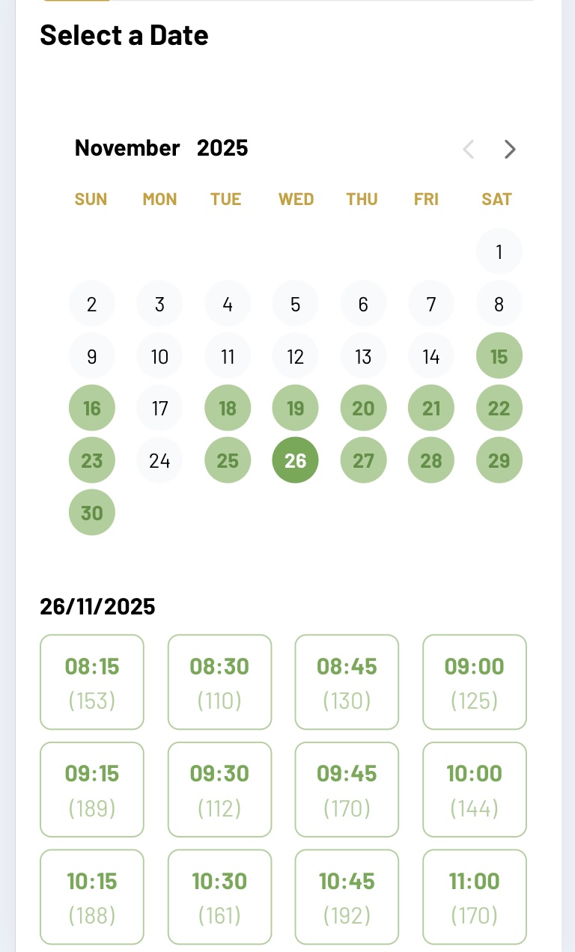Screen dimensions: 575x952
Task: Select the 09:45 time slot
Action: [347, 790]
